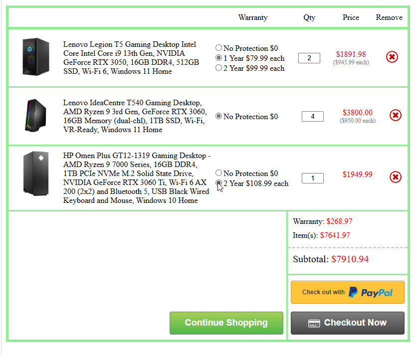Click the HP Omen Plus product image
This screenshot has height=355, width=419.
[36, 174]
